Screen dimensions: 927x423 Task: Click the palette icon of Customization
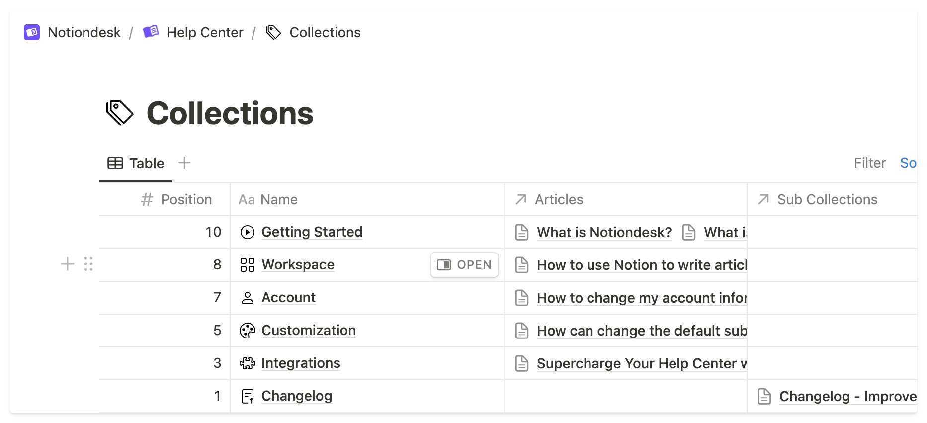pyautogui.click(x=248, y=331)
